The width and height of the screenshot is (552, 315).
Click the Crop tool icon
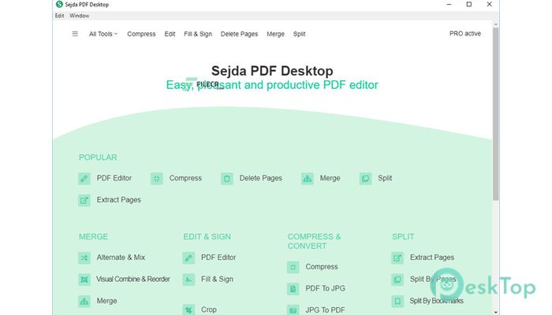(x=188, y=309)
